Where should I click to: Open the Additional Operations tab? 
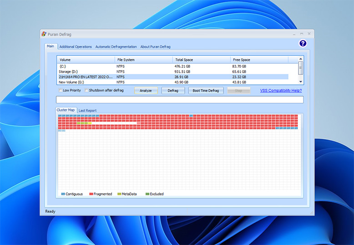point(76,47)
